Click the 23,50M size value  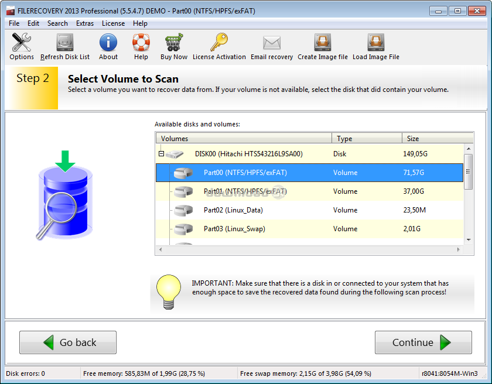[x=415, y=210]
